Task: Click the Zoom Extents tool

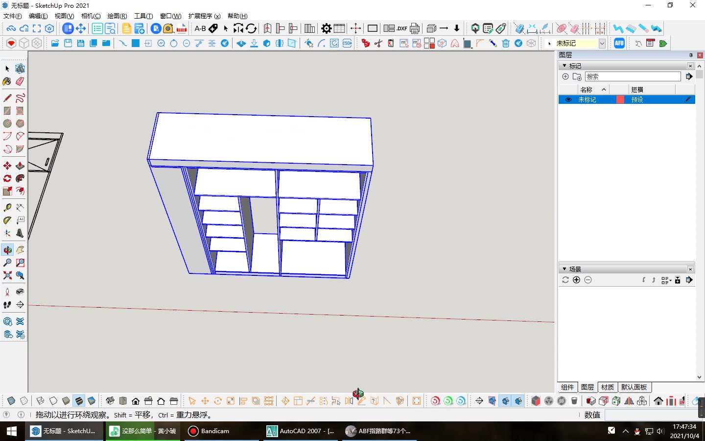Action: click(x=7, y=275)
